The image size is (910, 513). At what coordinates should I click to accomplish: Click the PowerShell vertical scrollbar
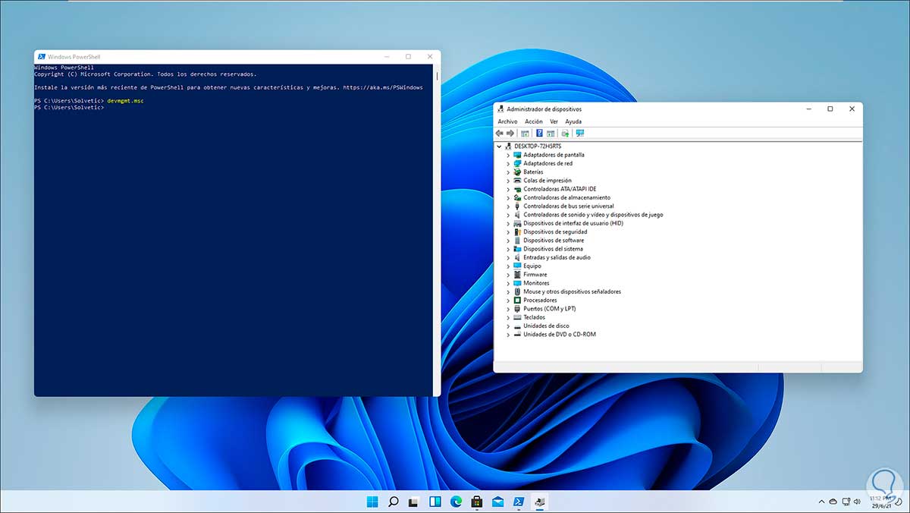pyautogui.click(x=437, y=228)
